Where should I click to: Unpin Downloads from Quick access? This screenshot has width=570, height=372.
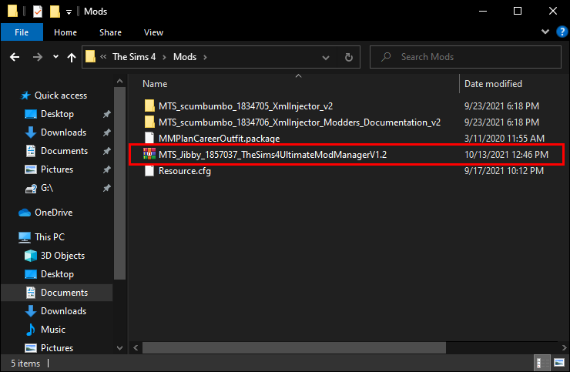(x=106, y=132)
